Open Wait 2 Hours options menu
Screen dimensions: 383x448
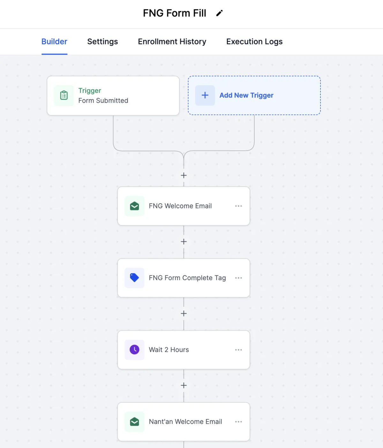(238, 350)
